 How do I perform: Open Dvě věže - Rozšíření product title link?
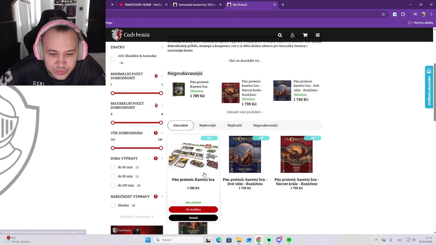click(x=245, y=182)
